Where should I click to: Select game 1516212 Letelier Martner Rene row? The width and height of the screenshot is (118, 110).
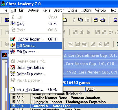click(x=64, y=98)
